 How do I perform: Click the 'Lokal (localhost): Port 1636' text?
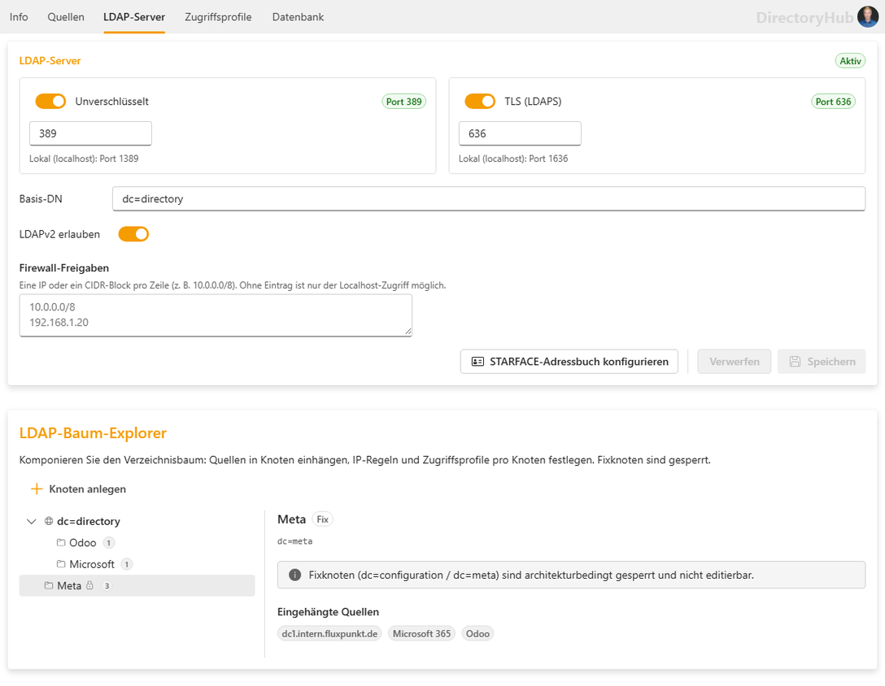click(x=513, y=158)
